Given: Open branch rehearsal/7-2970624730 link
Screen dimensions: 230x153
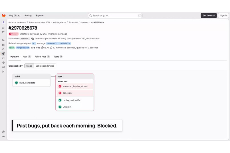Looking at the screenshot, I should (x=58, y=43).
